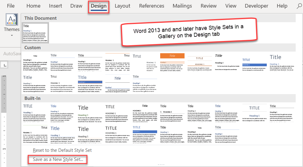
Task: Pick Custom style set with black italic Title
Action: (227, 62)
